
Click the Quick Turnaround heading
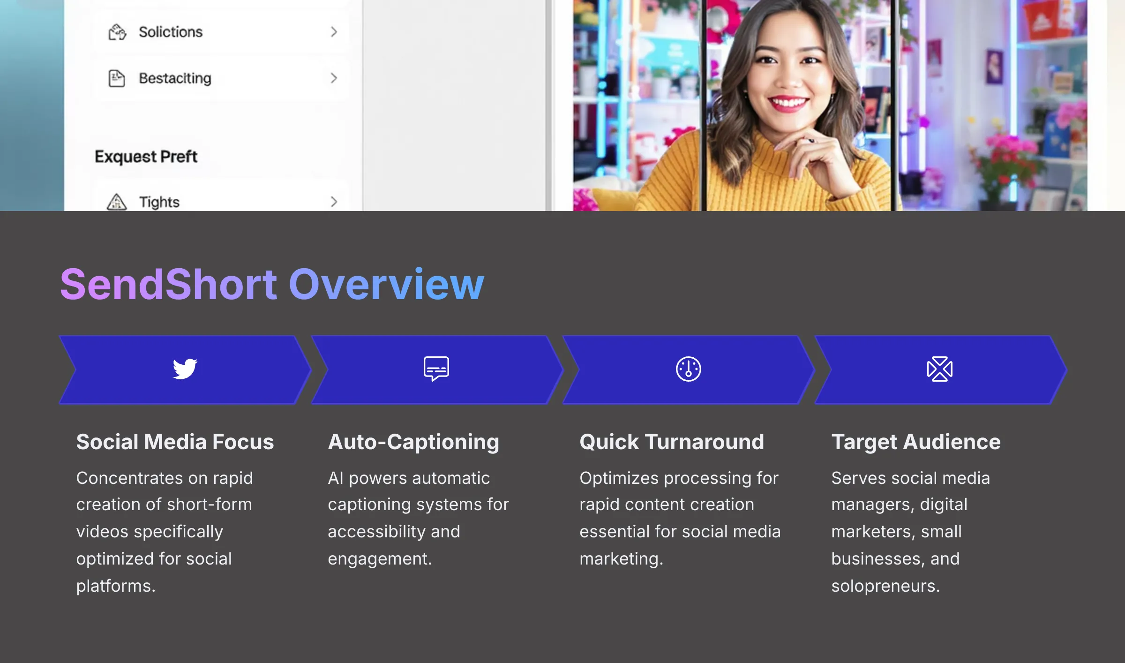[x=672, y=442]
